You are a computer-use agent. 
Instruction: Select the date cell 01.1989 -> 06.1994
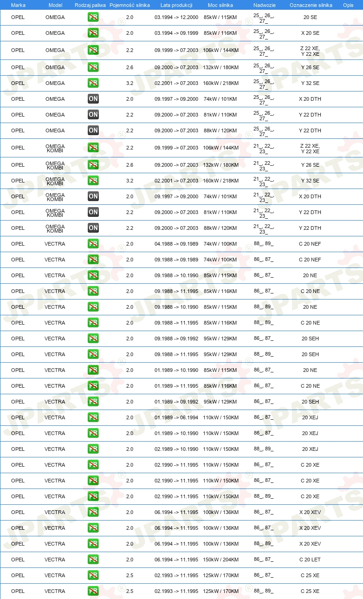click(x=176, y=417)
